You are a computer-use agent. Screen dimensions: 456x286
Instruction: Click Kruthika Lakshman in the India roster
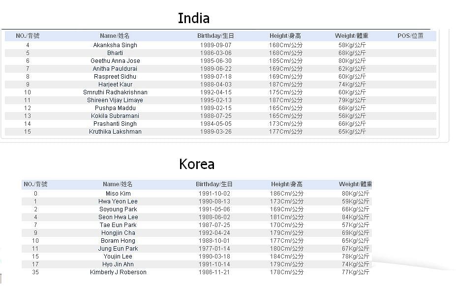(x=115, y=131)
